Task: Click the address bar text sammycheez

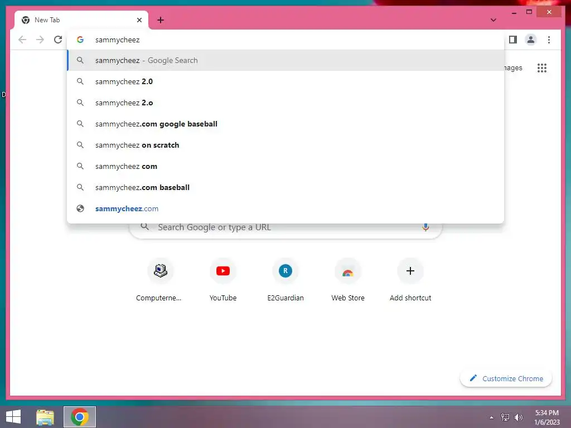Action: tap(117, 40)
